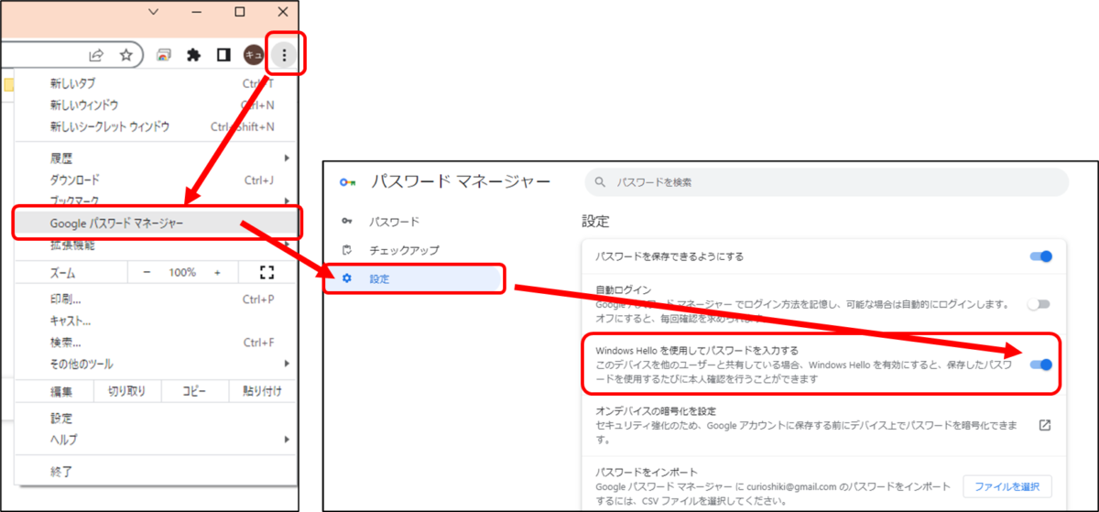Click the ズーム label in menu
The image size is (1099, 512).
(x=63, y=272)
